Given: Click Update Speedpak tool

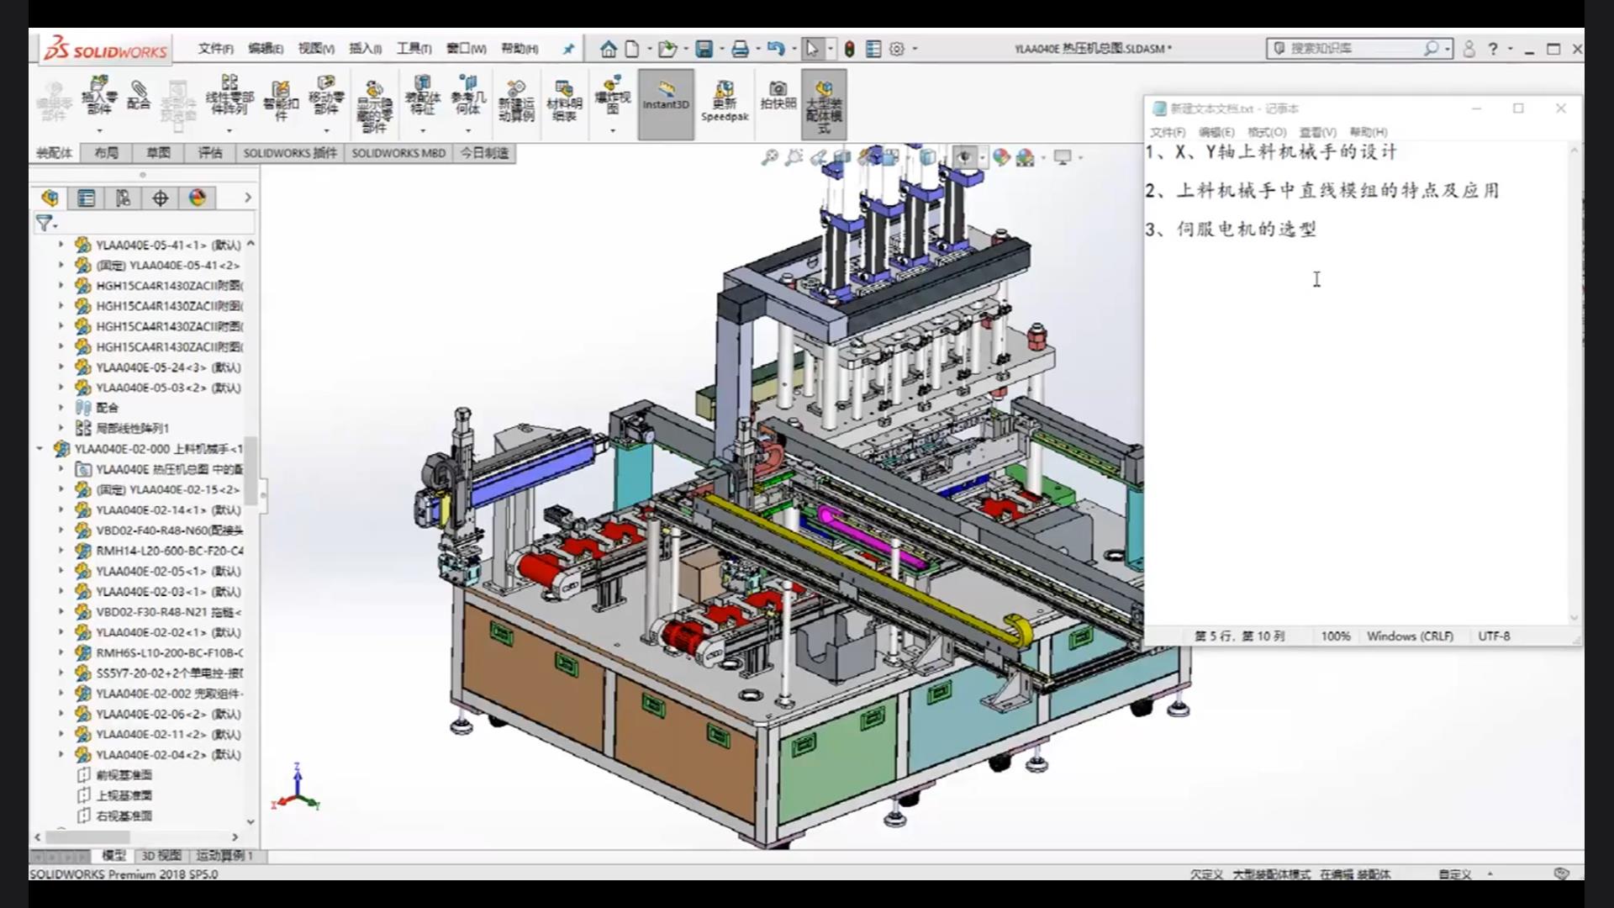Looking at the screenshot, I should (725, 101).
